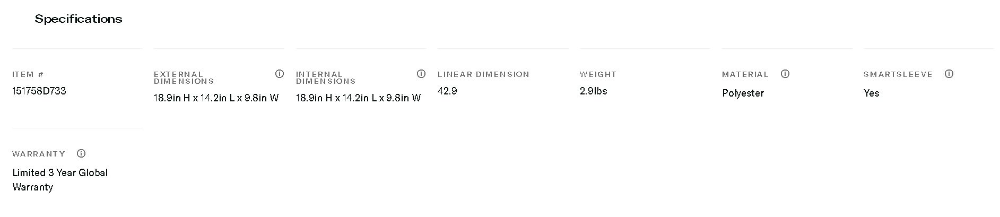The height and width of the screenshot is (217, 1000).
Task: Select the Limited 3 Year Global Warranty text
Action: tap(59, 179)
